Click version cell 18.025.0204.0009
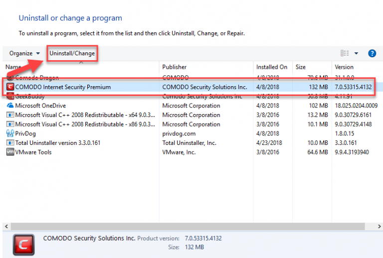Screen dimensions: 383x258 [x=356, y=106]
